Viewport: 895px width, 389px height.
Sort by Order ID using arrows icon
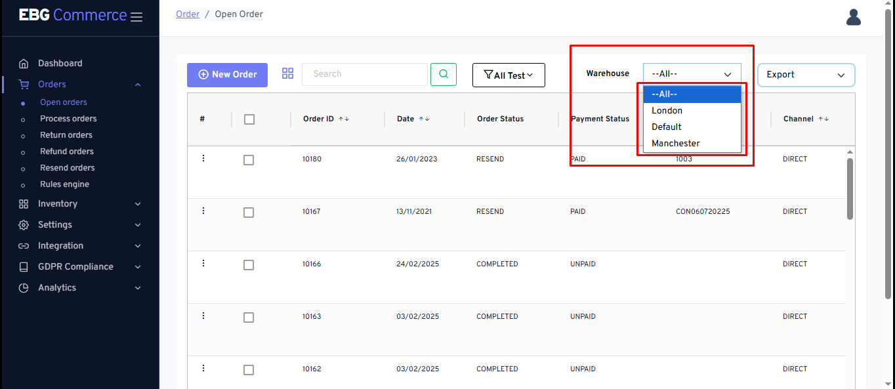pos(344,119)
